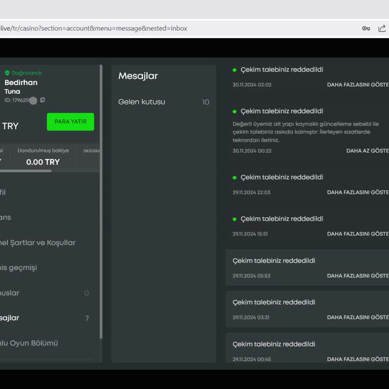The width and height of the screenshot is (389, 389).
Task: Click the URL address bar text
Action: point(94,28)
